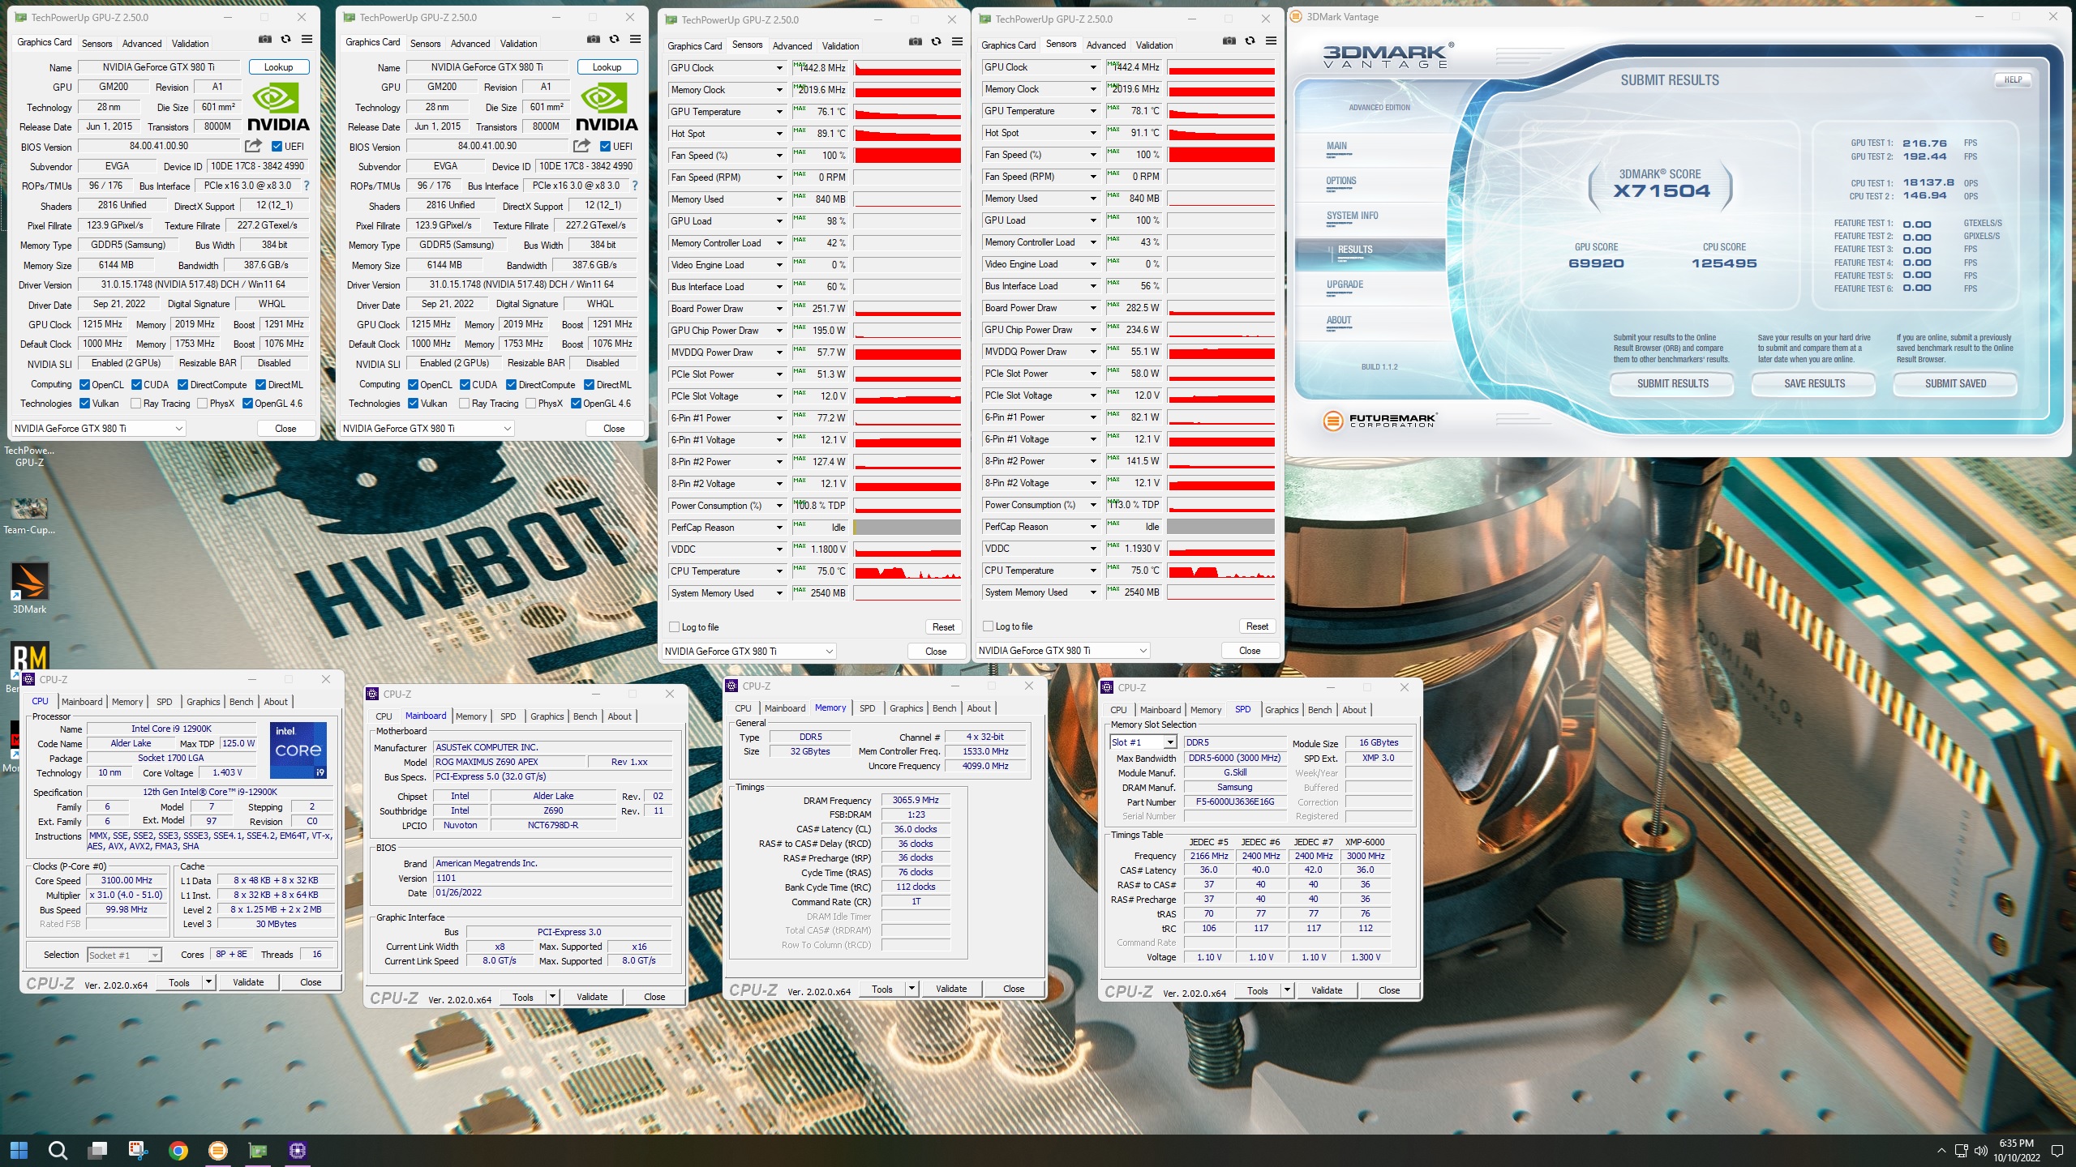Toggle Ray Tracing checkbox in first GPU-Z window
The image size is (2076, 1167).
[x=135, y=404]
